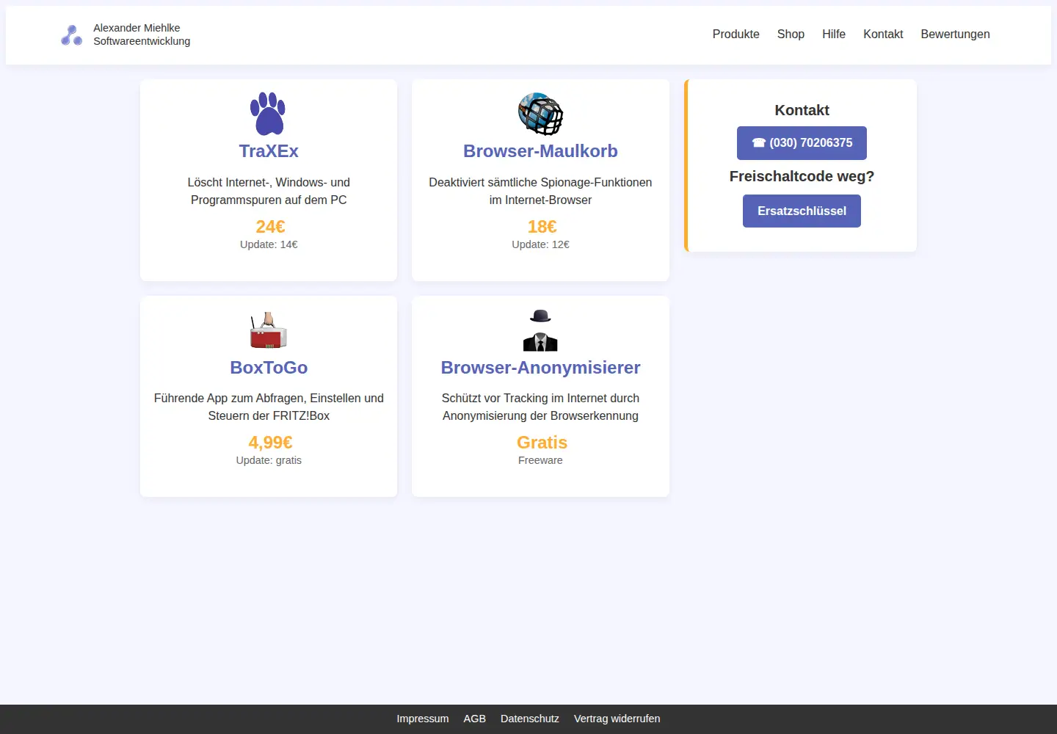Open the BoxToGo product title link

coord(269,368)
